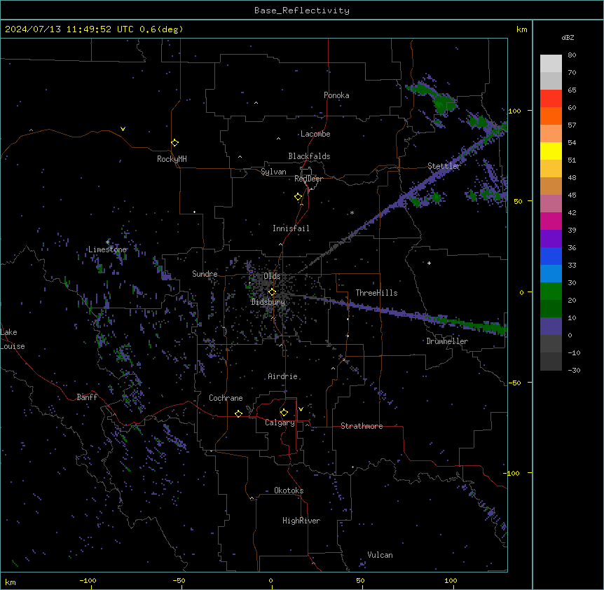Click the km label at top right
The height and width of the screenshot is (590, 604).
[521, 29]
